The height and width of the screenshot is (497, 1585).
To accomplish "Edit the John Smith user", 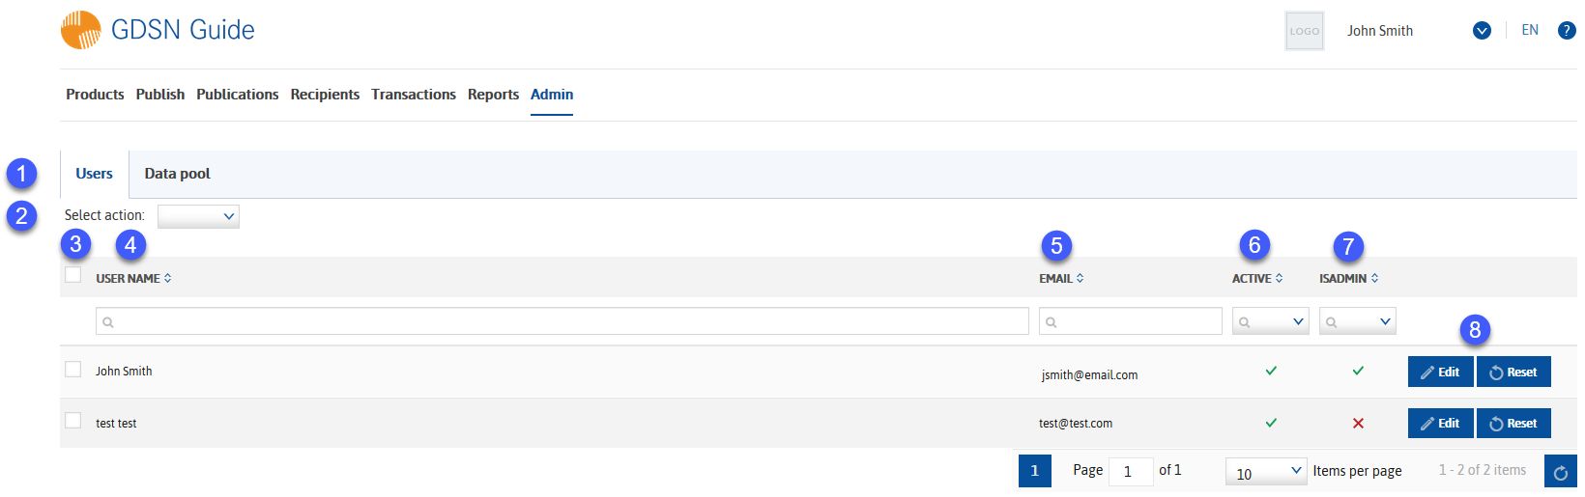I will click(x=1440, y=373).
